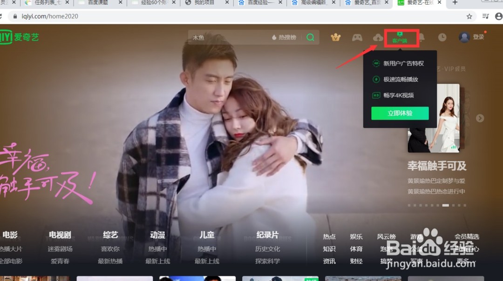Open the 热点 channel link

329,237
